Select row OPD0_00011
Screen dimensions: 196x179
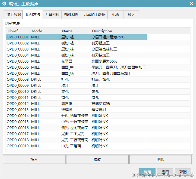pos(76,97)
